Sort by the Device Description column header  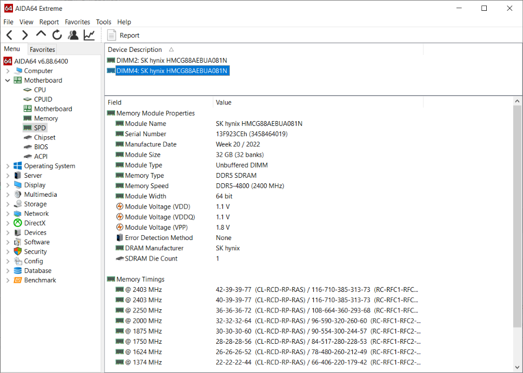click(x=135, y=50)
